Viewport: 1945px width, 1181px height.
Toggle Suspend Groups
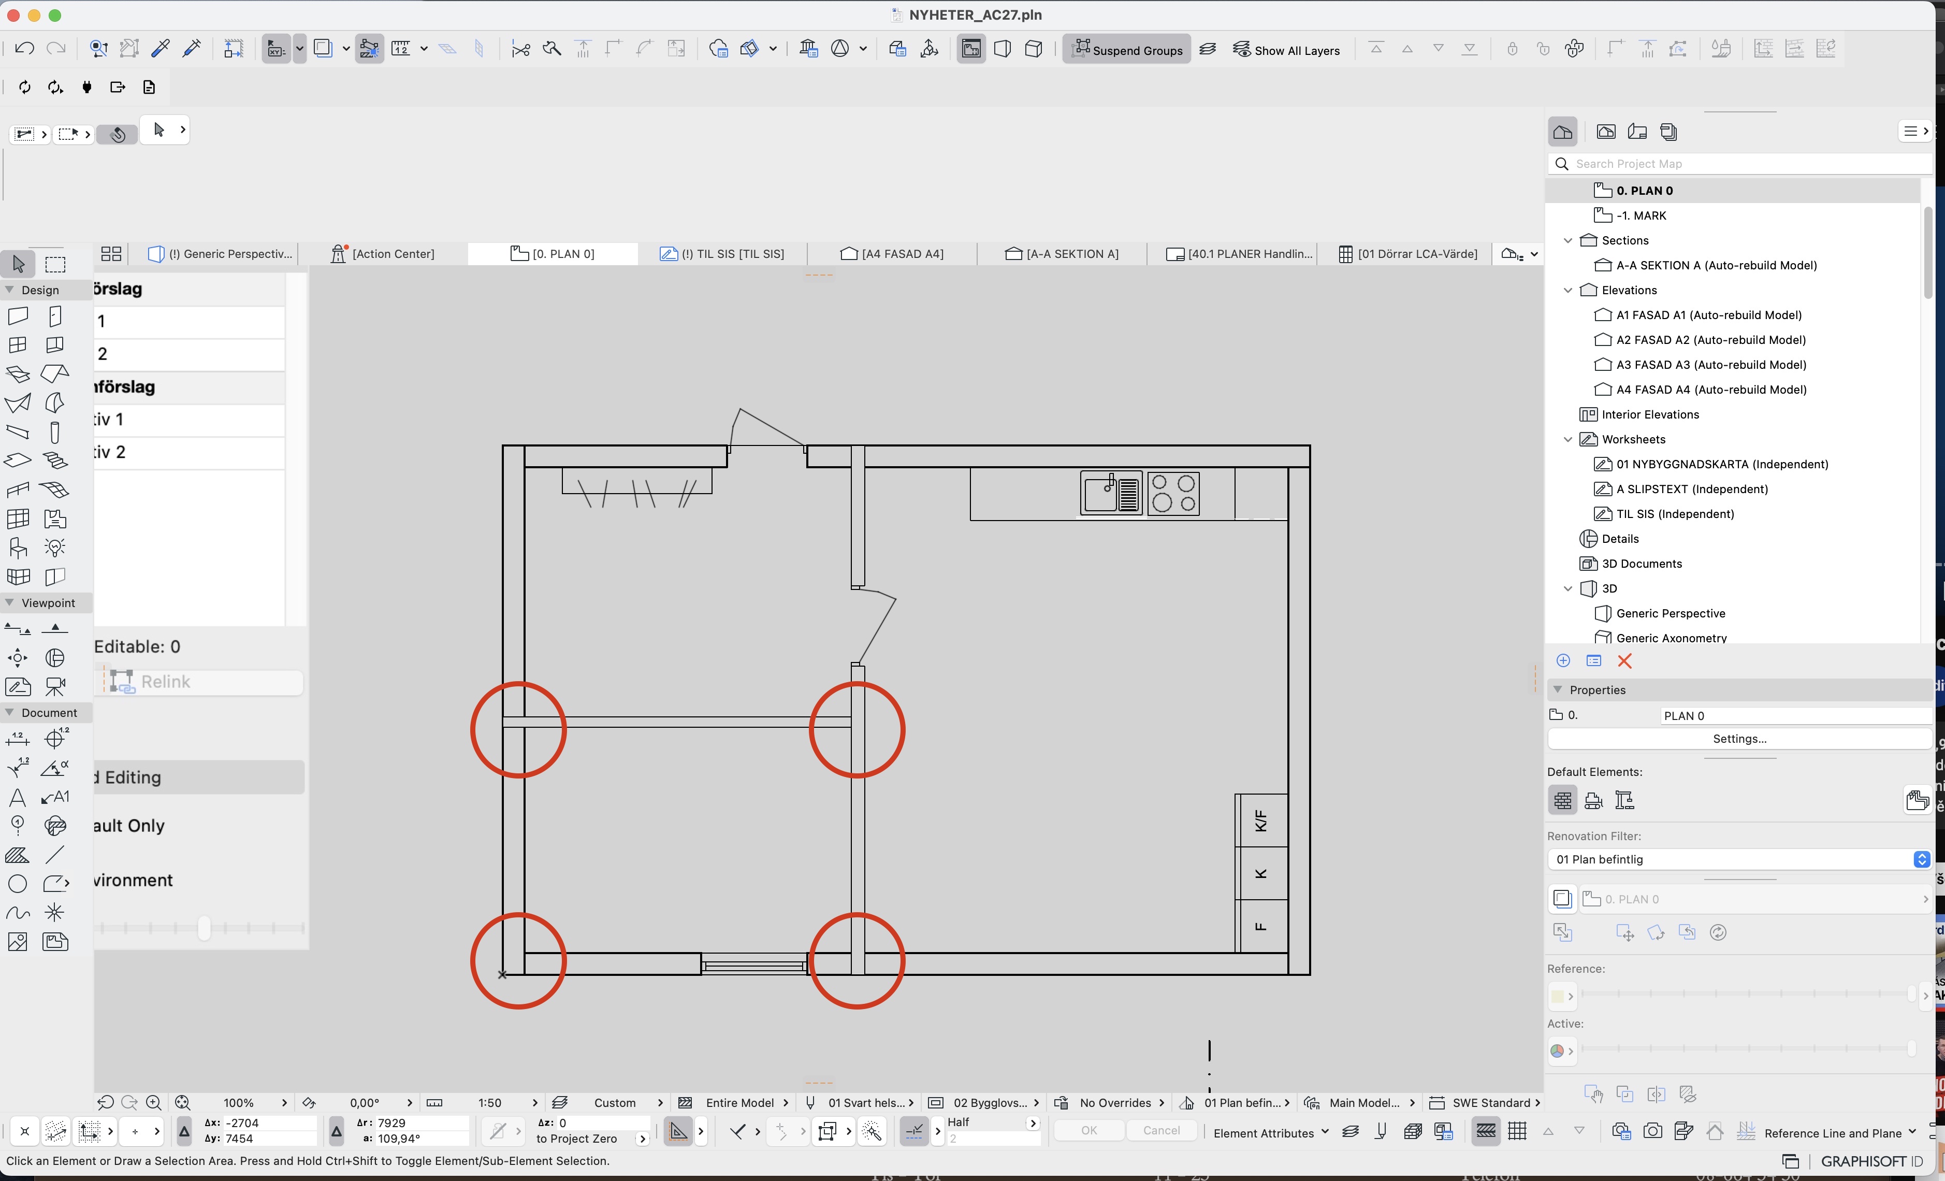pyautogui.click(x=1126, y=50)
